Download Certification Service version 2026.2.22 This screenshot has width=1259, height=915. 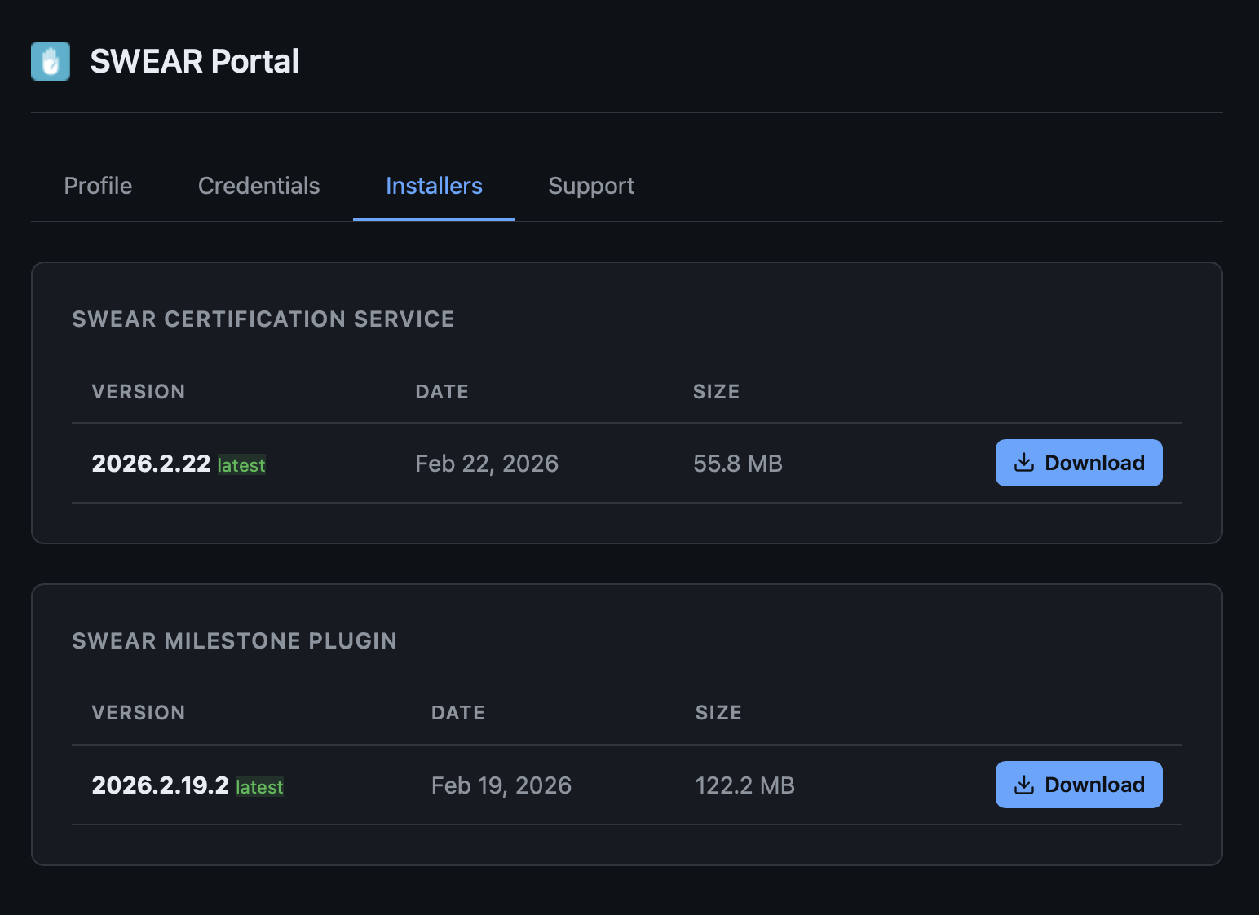click(x=1078, y=463)
